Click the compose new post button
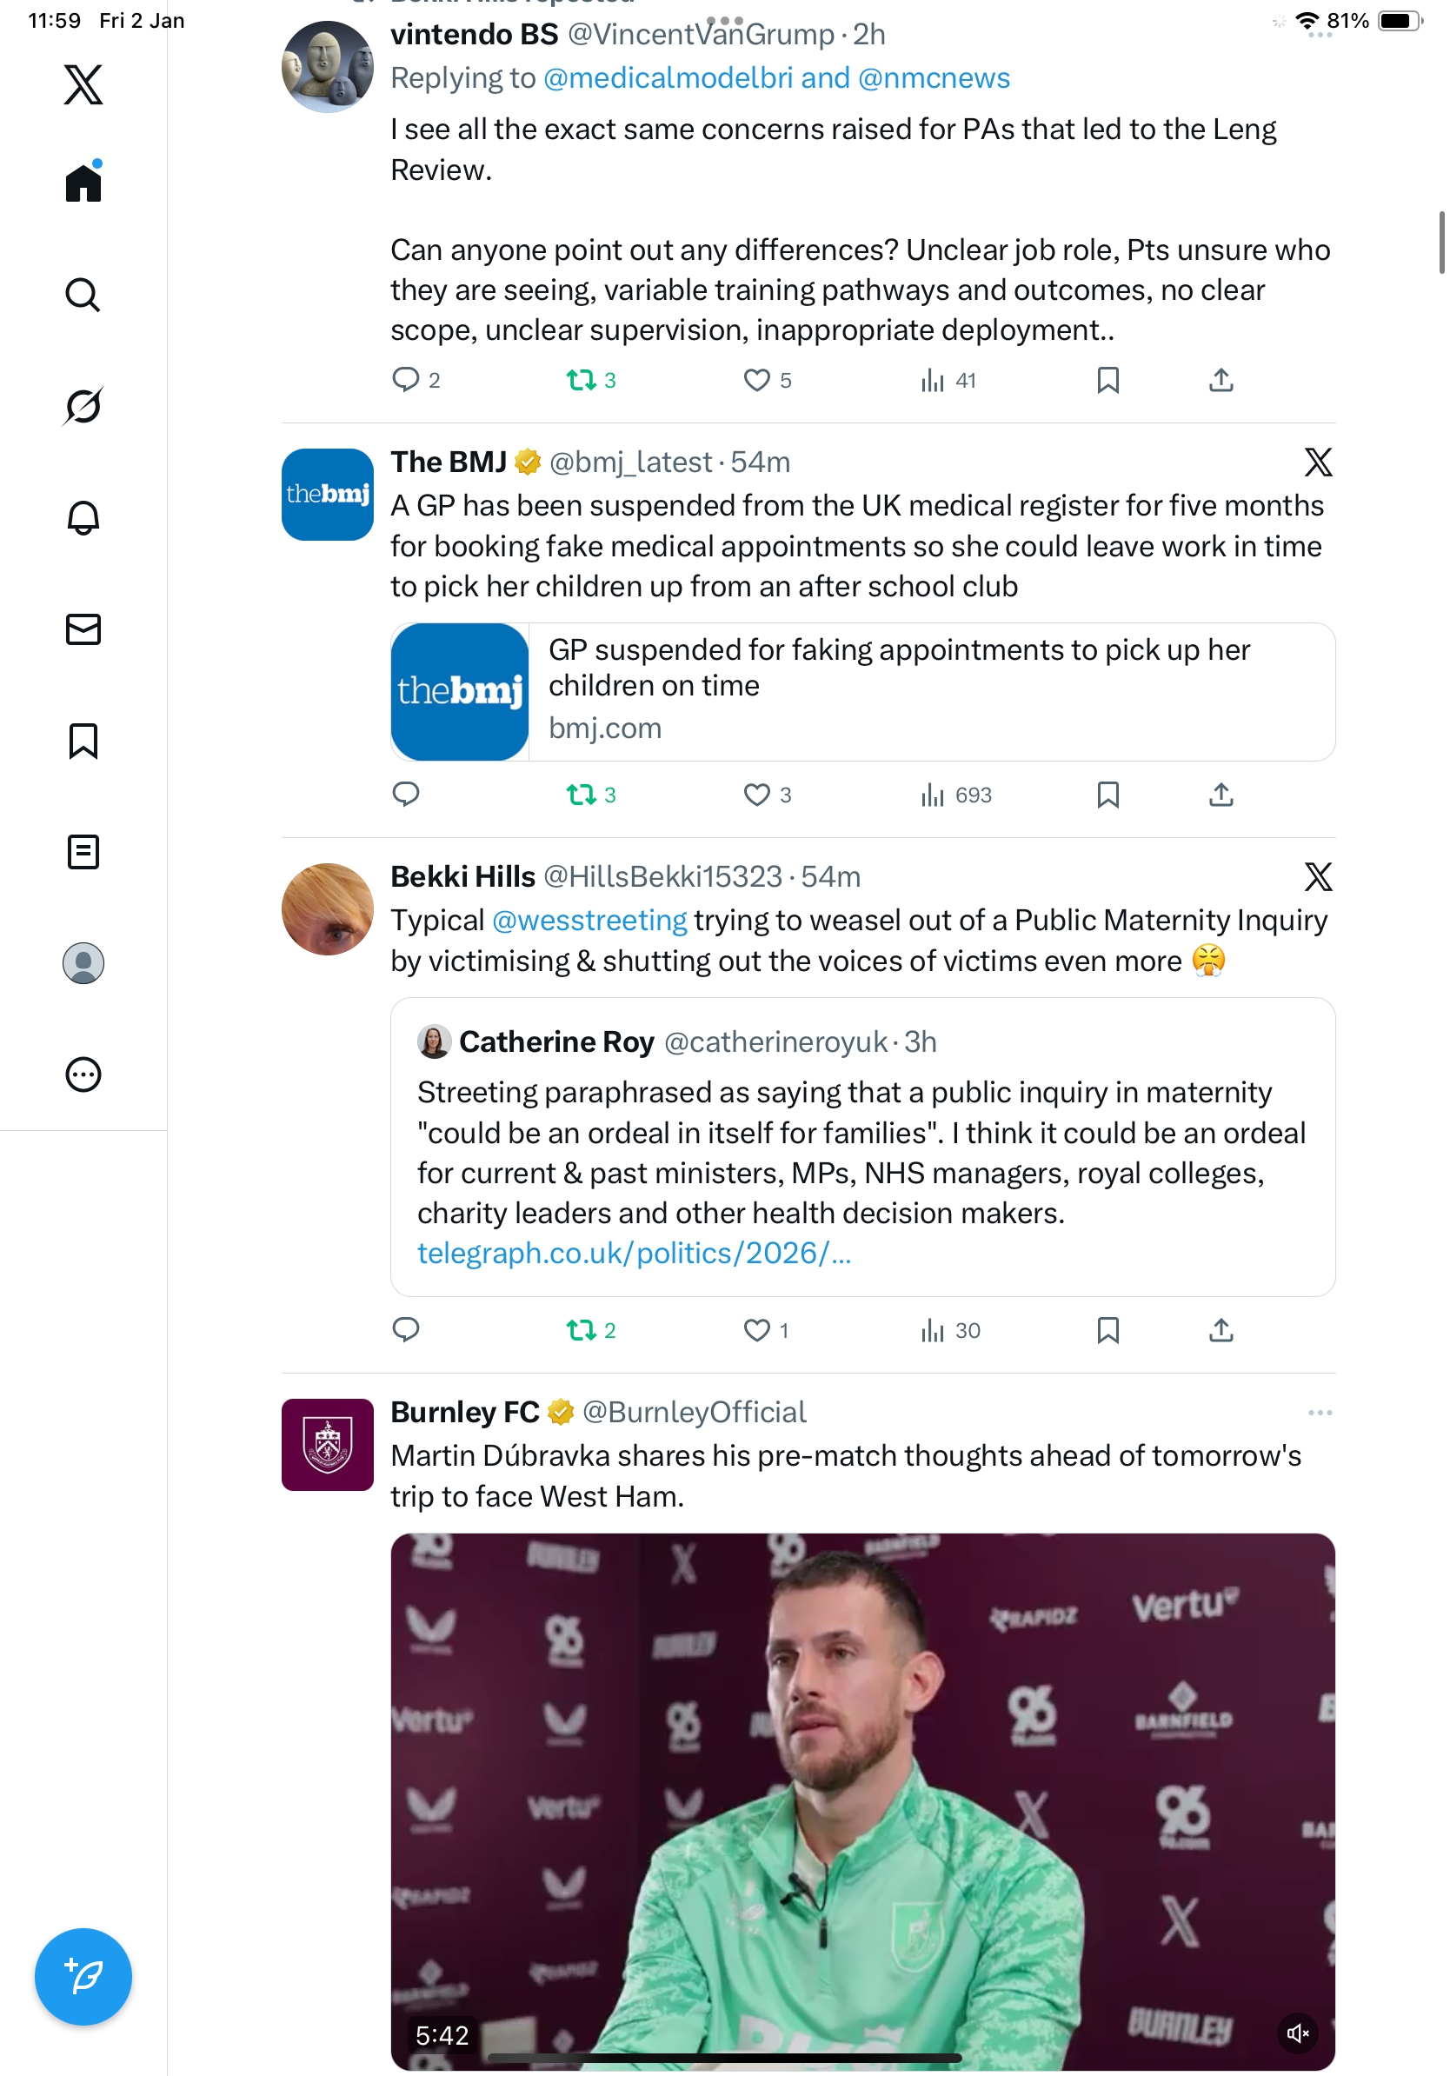The image size is (1450, 2076). [x=83, y=1976]
